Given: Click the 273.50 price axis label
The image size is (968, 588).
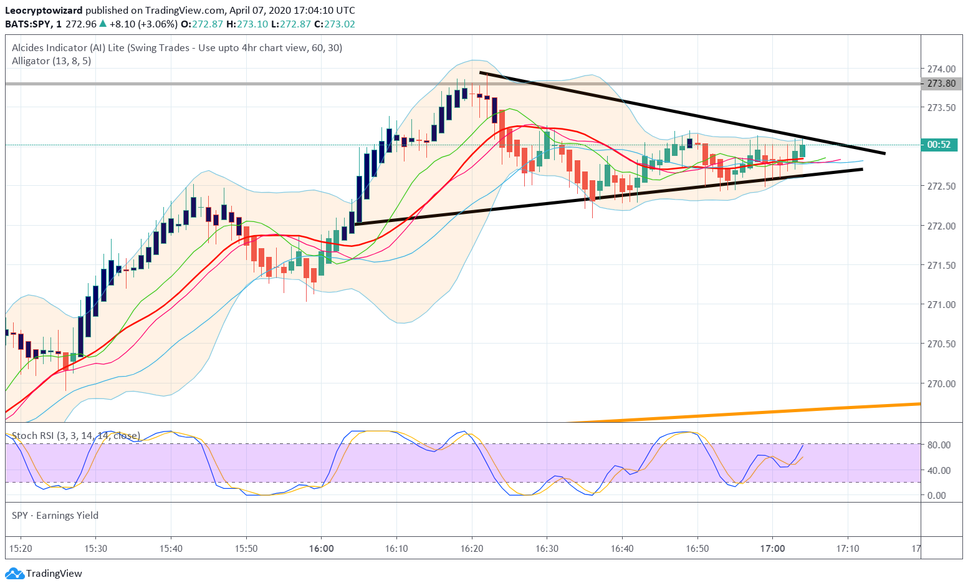Looking at the screenshot, I should pyautogui.click(x=941, y=107).
